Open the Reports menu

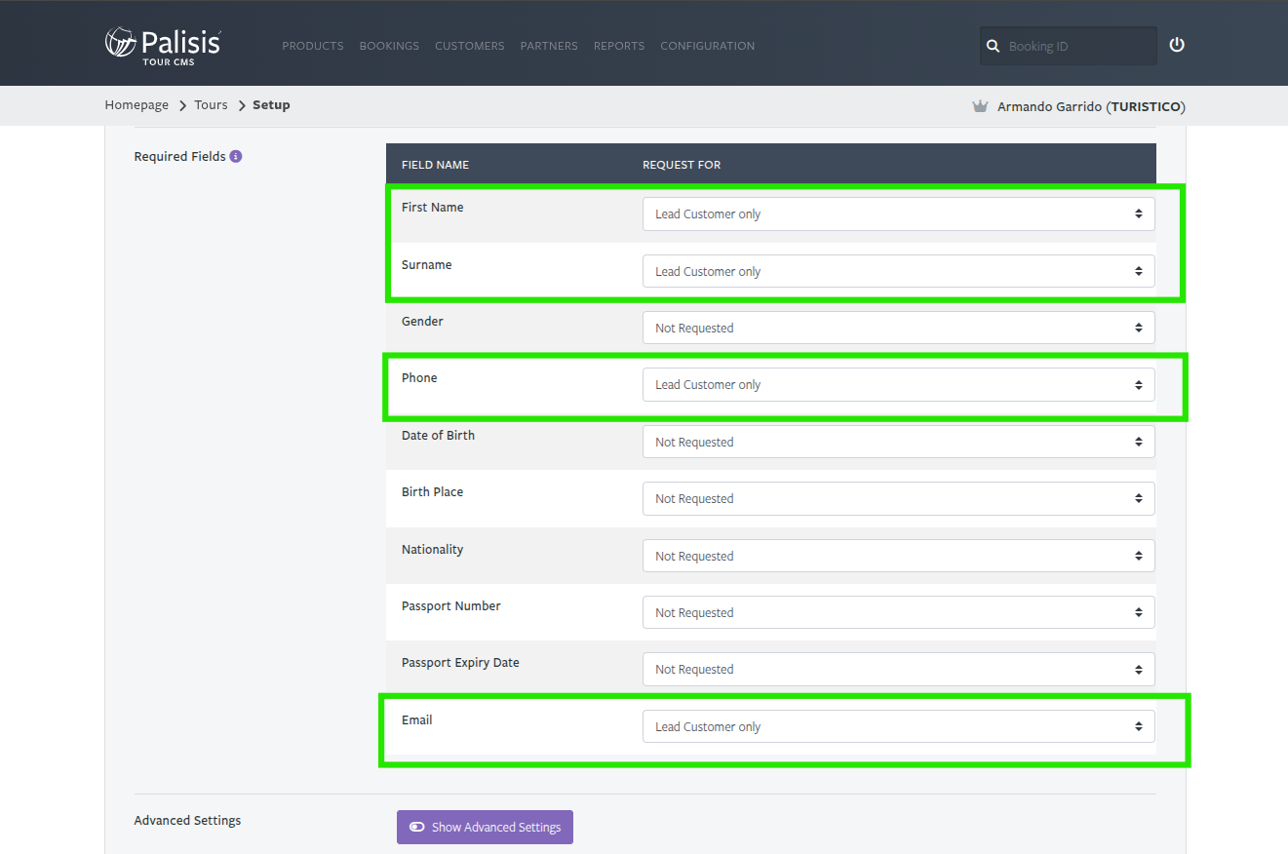click(x=619, y=46)
